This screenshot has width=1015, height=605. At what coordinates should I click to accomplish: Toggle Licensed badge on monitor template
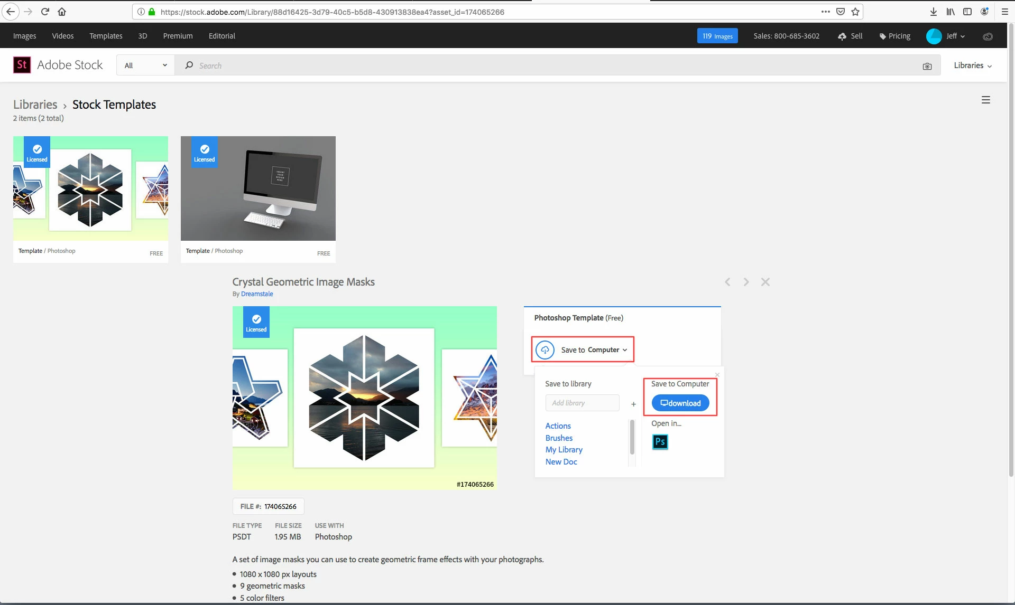(205, 153)
